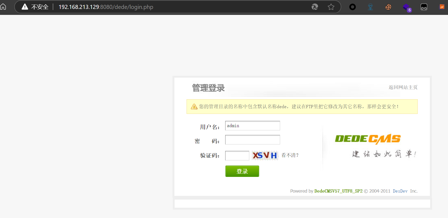Image resolution: width=448 pixels, height=218 pixels.
Task: Open the purple extension with badge 6
Action: (x=406, y=7)
